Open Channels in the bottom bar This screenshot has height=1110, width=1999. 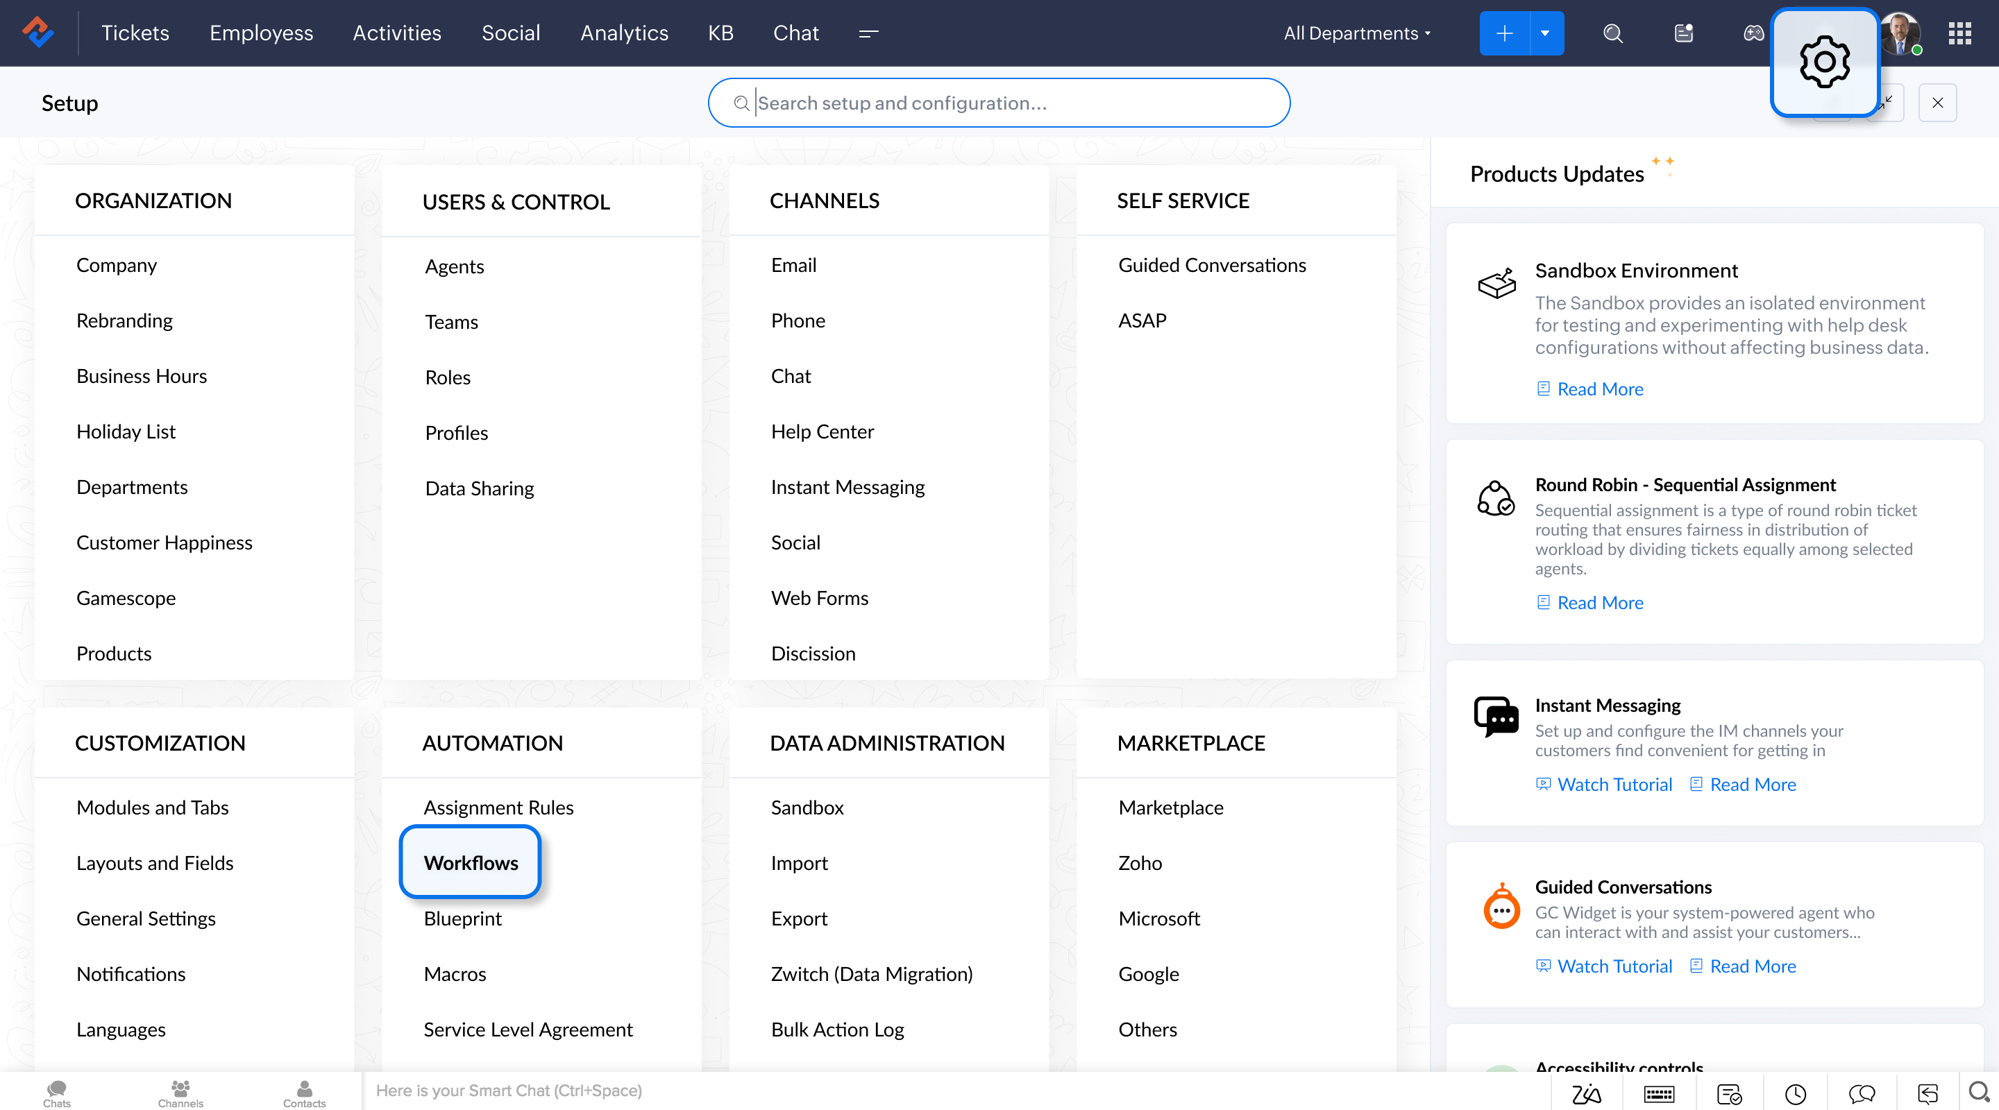pos(180,1093)
